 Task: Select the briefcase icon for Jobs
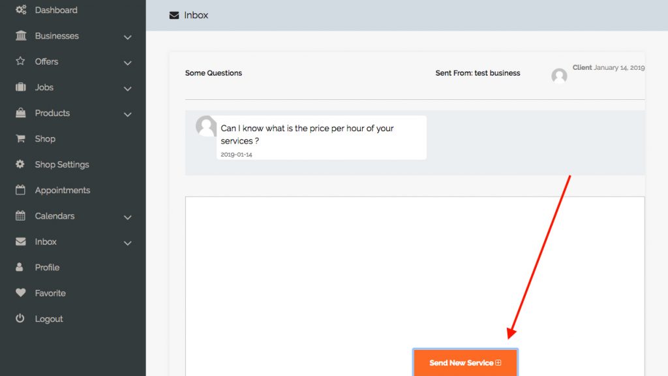[x=20, y=87]
